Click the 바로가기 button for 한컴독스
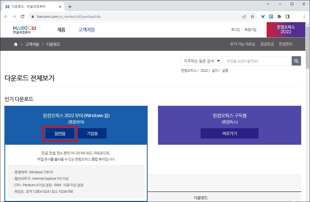 point(229,133)
